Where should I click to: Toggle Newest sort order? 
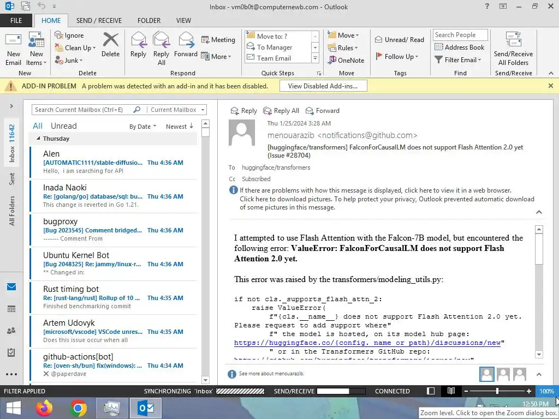click(179, 127)
